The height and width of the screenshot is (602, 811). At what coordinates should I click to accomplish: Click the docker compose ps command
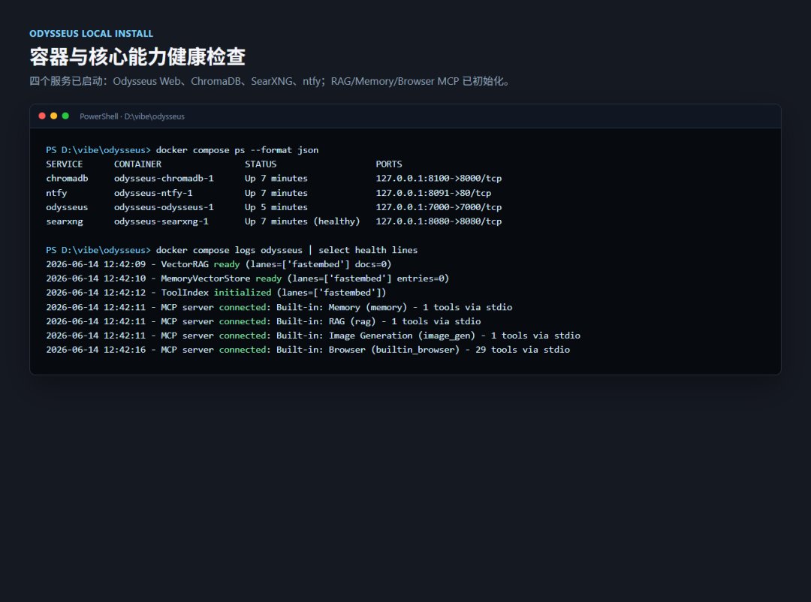[x=237, y=150]
